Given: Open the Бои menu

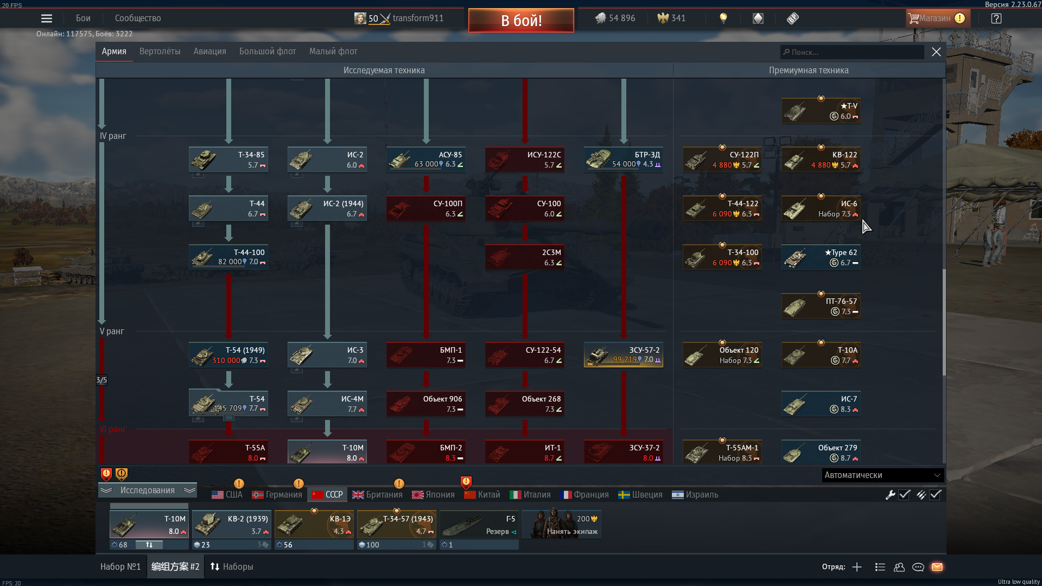Looking at the screenshot, I should [83, 18].
